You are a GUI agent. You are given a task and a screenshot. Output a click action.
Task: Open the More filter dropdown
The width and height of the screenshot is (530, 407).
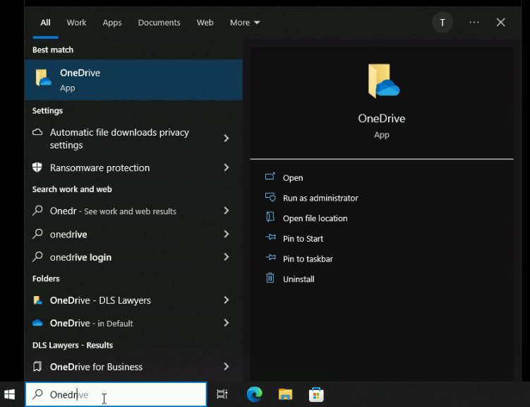[x=245, y=23]
